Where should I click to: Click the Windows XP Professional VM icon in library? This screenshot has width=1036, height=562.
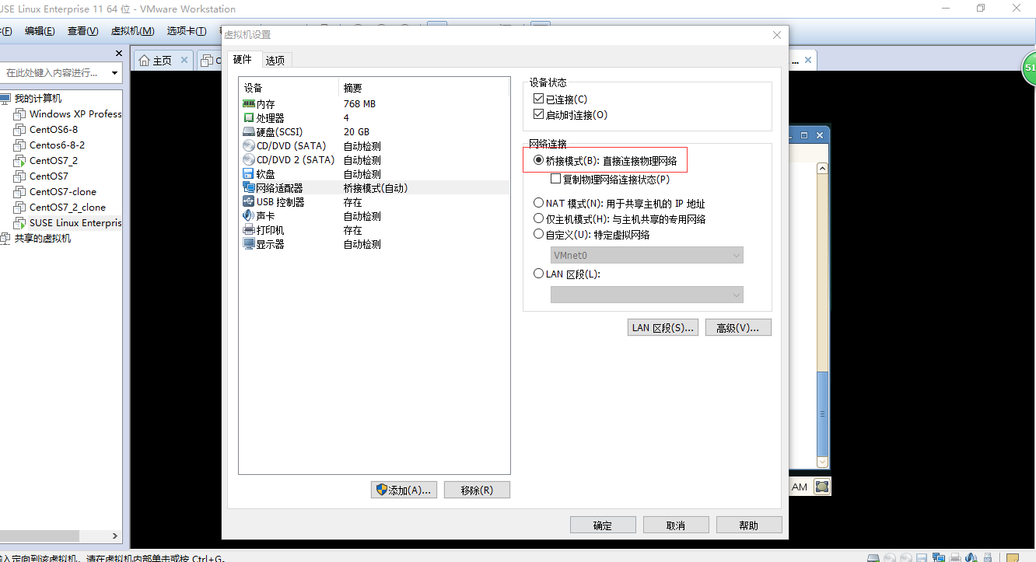point(20,113)
